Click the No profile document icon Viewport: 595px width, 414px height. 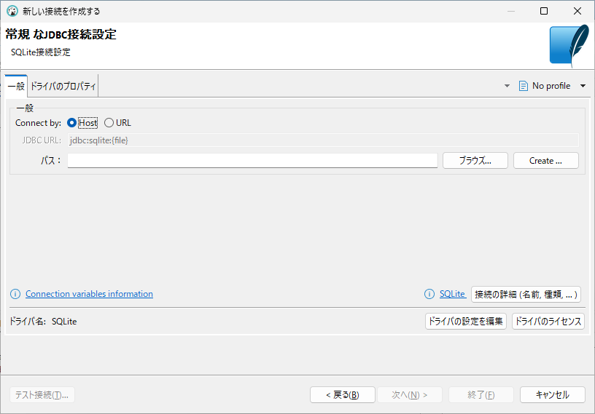pos(524,86)
